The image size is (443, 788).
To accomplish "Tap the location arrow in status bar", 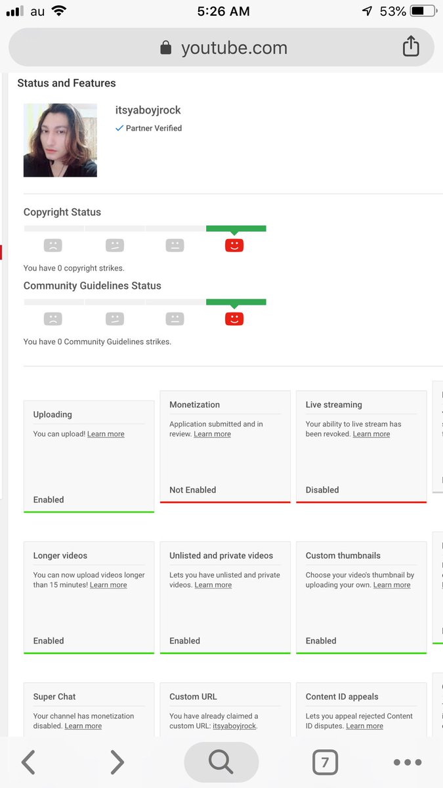I will click(x=367, y=11).
